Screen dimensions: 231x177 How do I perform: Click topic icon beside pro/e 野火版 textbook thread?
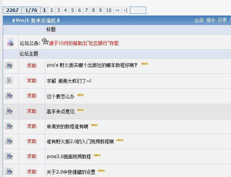click(9, 65)
